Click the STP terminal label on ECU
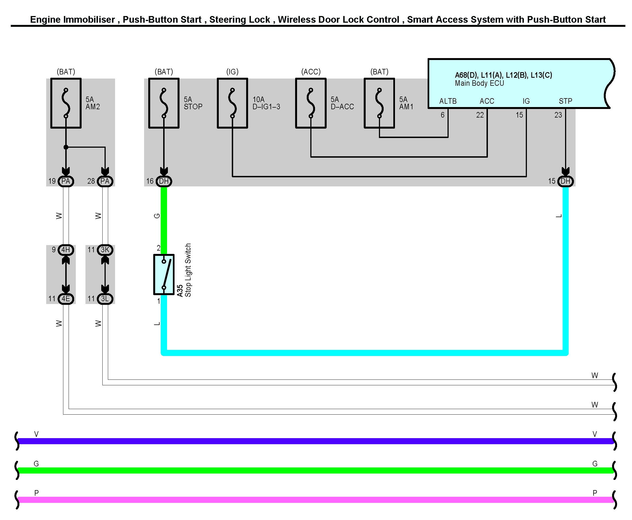Viewport: 632px width, 520px height. coord(565,101)
